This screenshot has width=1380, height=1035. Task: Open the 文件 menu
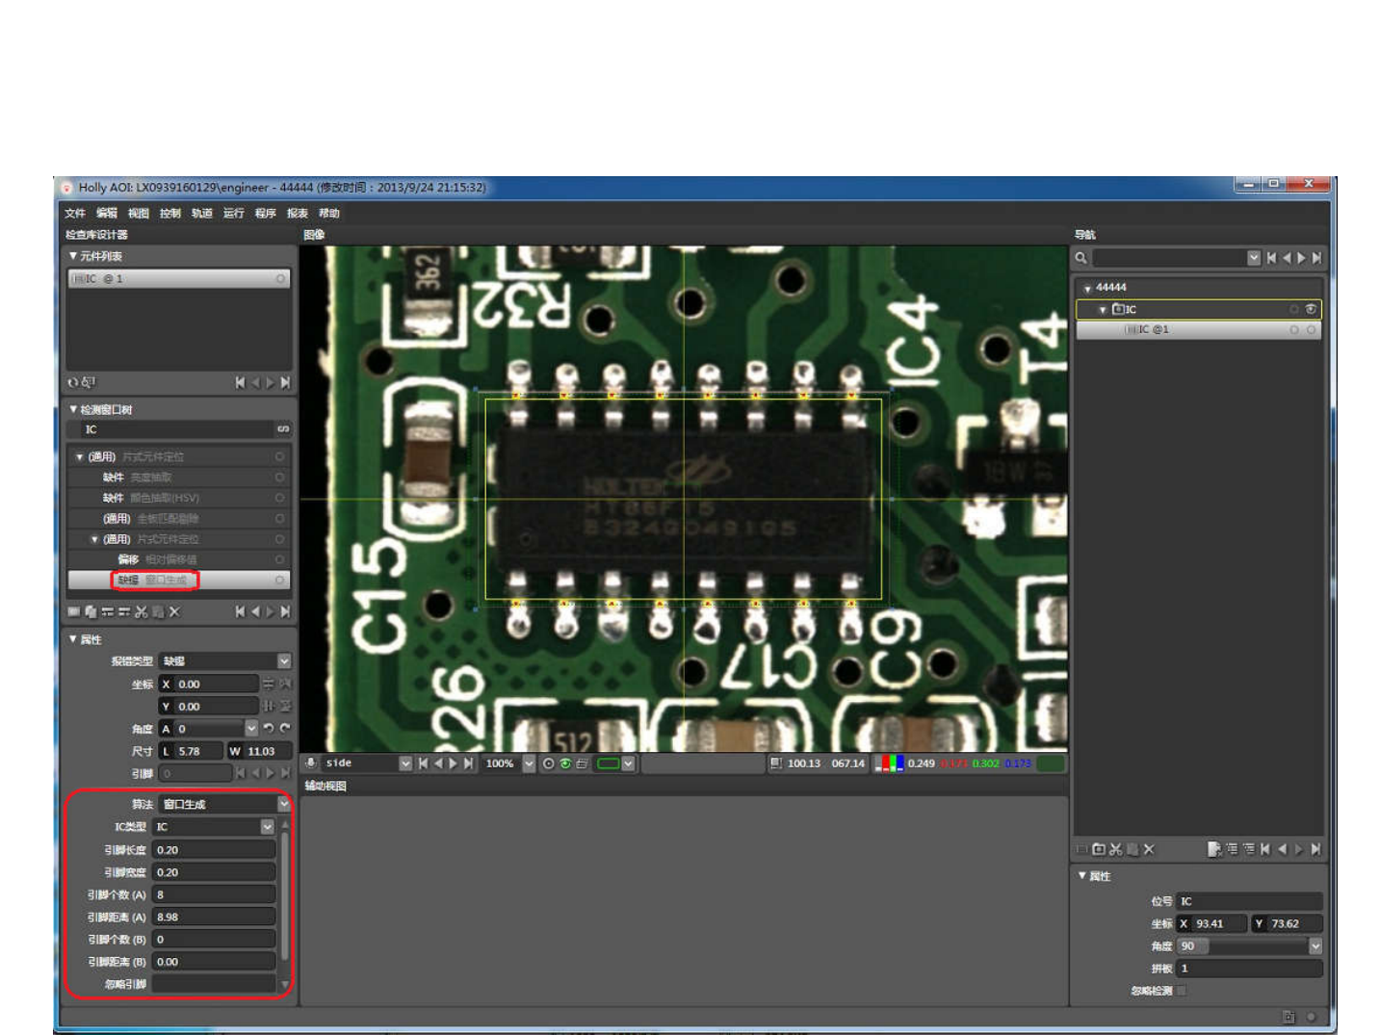[x=74, y=213]
